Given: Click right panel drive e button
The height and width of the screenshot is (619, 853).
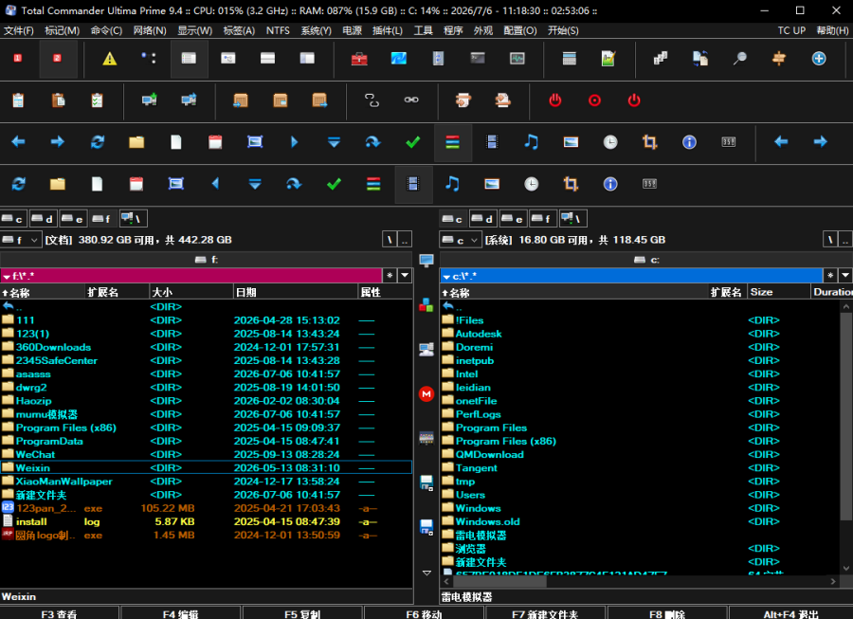Looking at the screenshot, I should click(513, 219).
